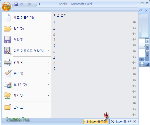Toggle the pushpin next to recent document 5
The height and width of the screenshot is (125, 150).
(x=134, y=45)
